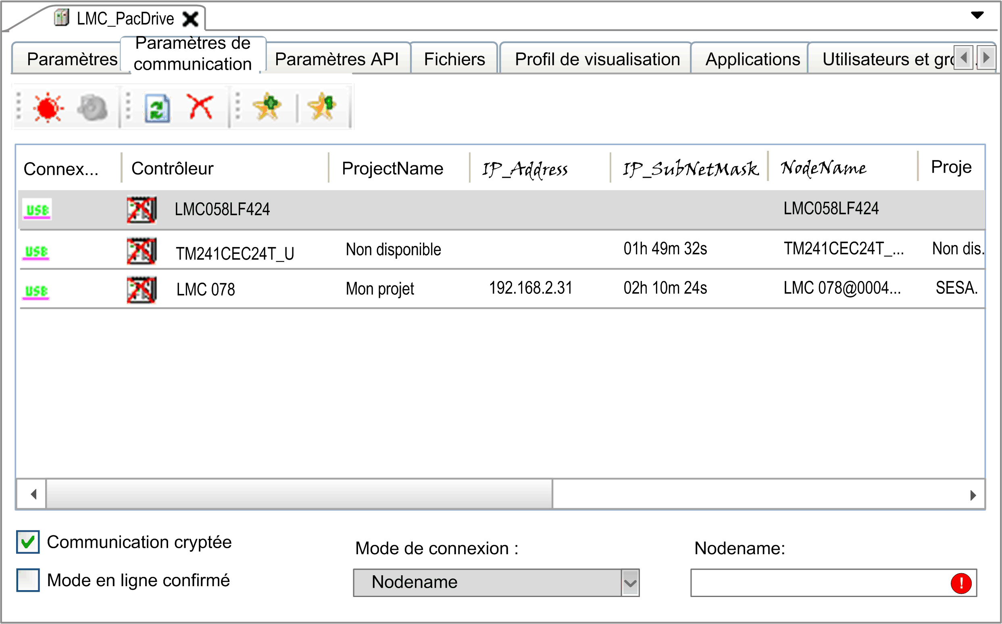1002x624 pixels.
Task: Click the USB icon of TM241CEC24T_U row
Action: (36, 252)
